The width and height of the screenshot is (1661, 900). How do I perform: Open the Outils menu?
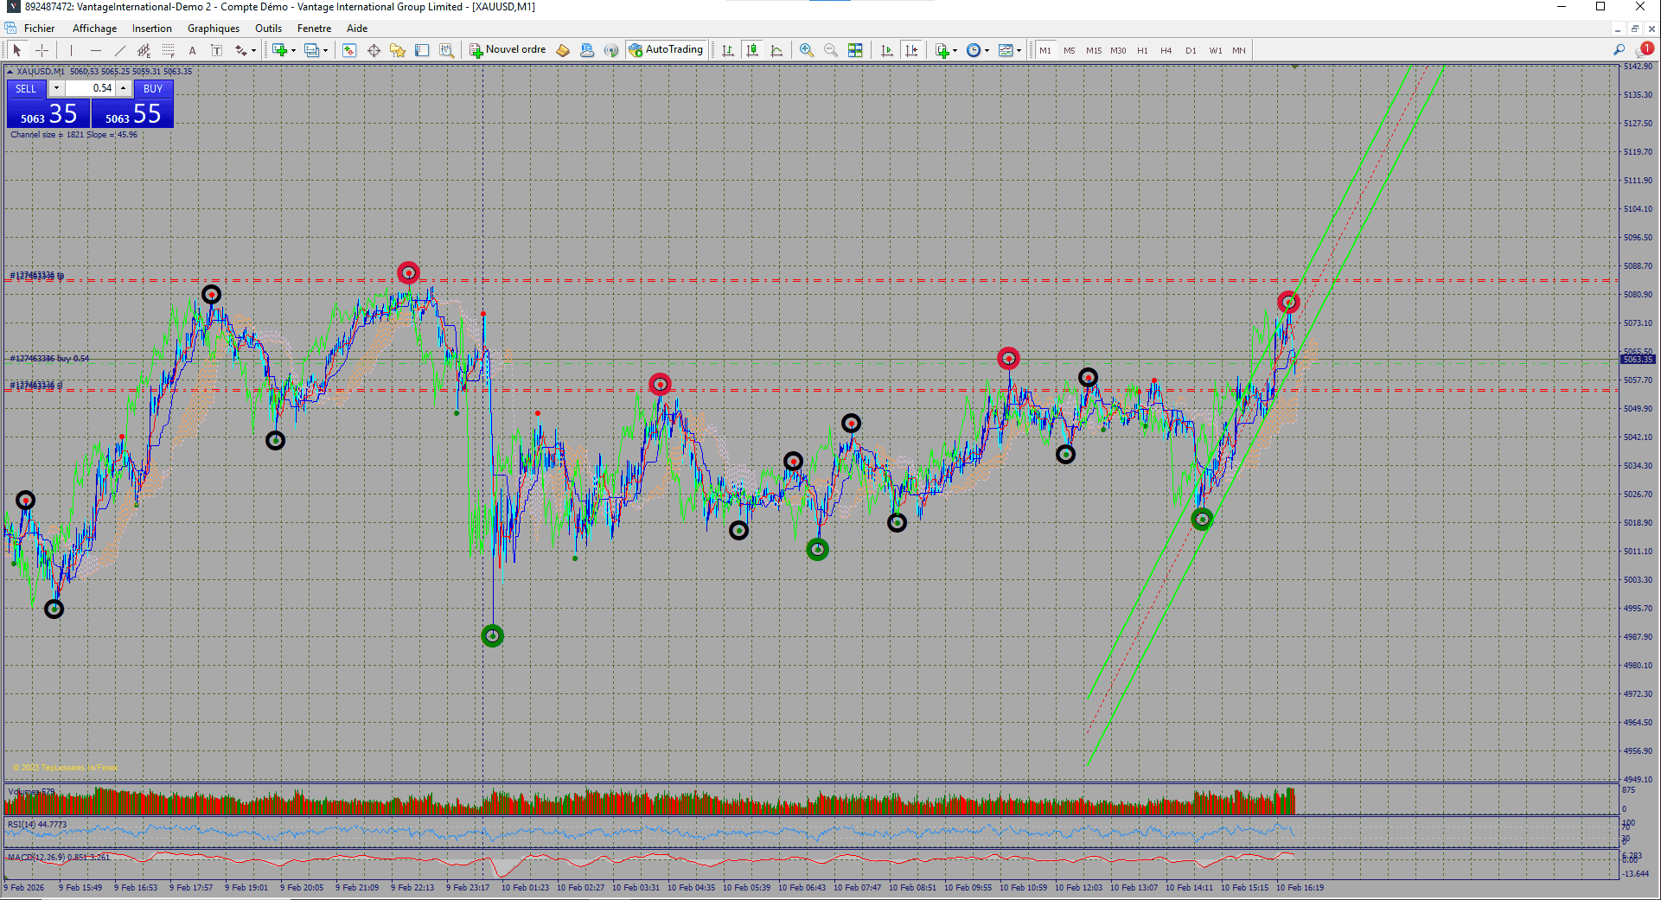coord(268,29)
